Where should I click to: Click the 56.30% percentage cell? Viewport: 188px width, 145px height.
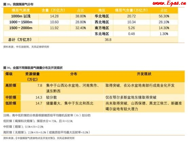tap(164, 16)
